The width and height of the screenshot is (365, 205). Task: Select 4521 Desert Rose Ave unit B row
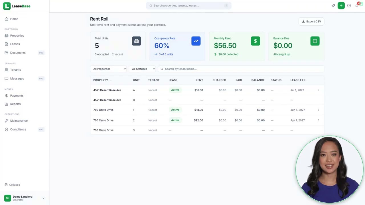coord(207,100)
